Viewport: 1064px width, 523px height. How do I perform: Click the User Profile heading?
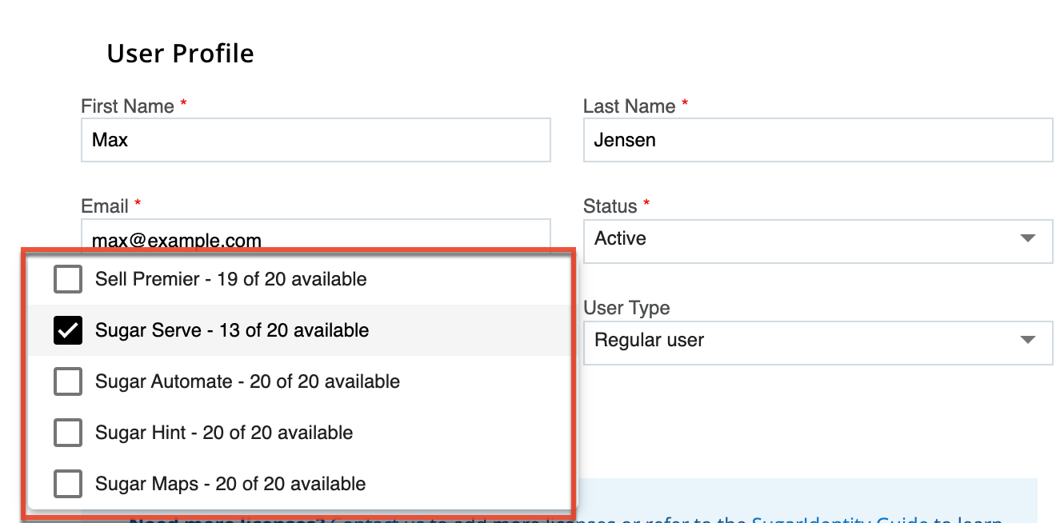click(x=180, y=53)
